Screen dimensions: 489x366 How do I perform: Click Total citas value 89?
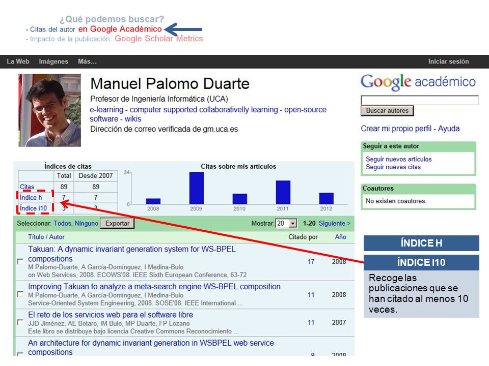tap(64, 187)
